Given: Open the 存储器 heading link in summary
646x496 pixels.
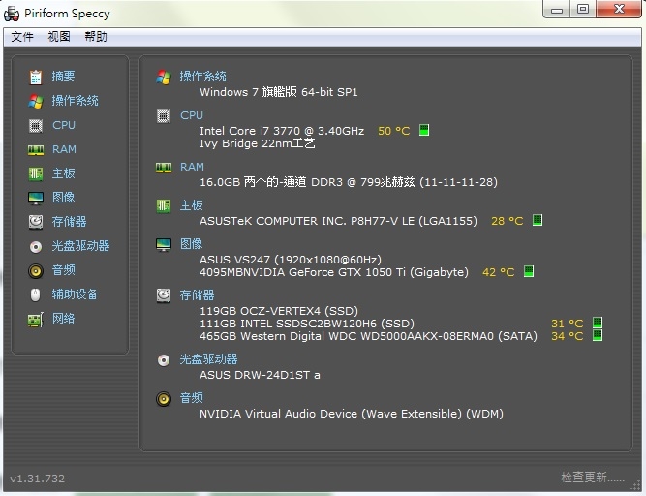Looking at the screenshot, I should [x=197, y=295].
